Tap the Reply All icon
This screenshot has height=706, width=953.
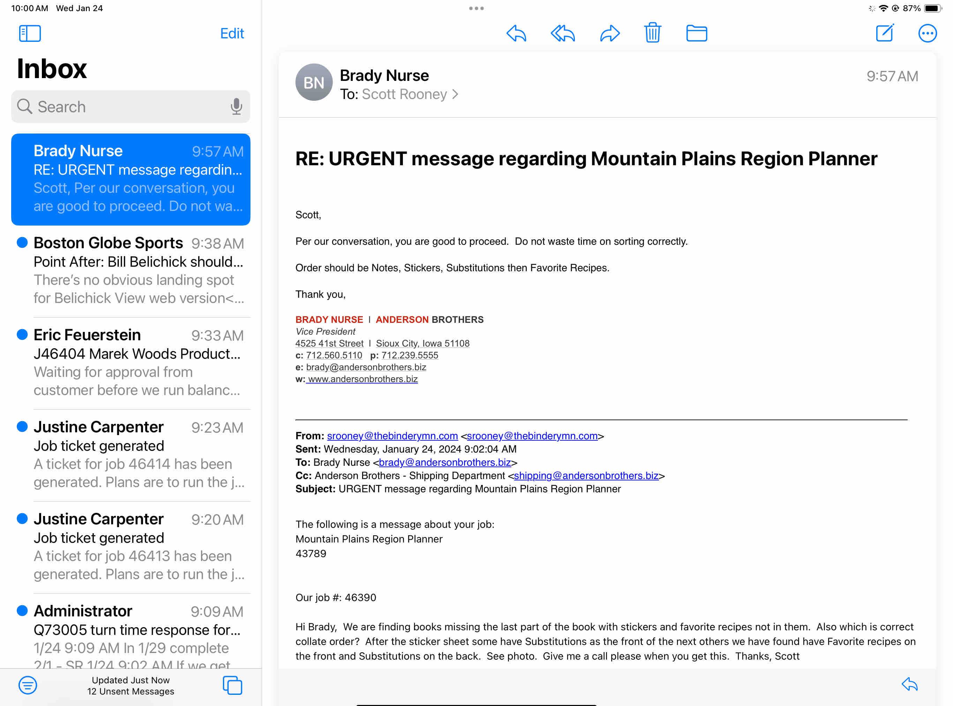[x=563, y=33]
